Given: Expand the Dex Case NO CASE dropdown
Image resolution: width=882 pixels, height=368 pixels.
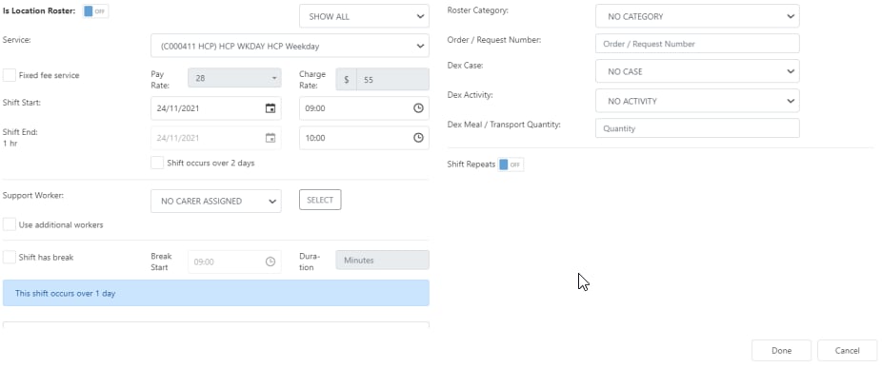Looking at the screenshot, I should (x=697, y=71).
